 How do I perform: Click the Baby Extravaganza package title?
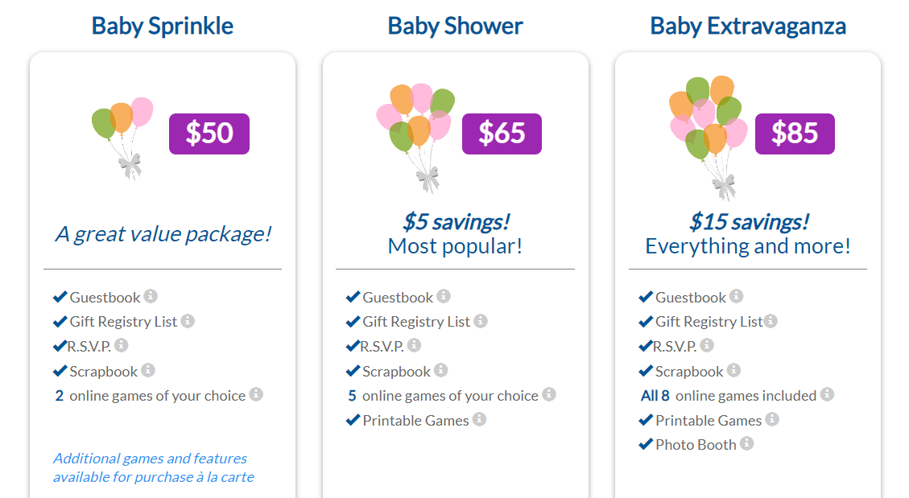[748, 26]
